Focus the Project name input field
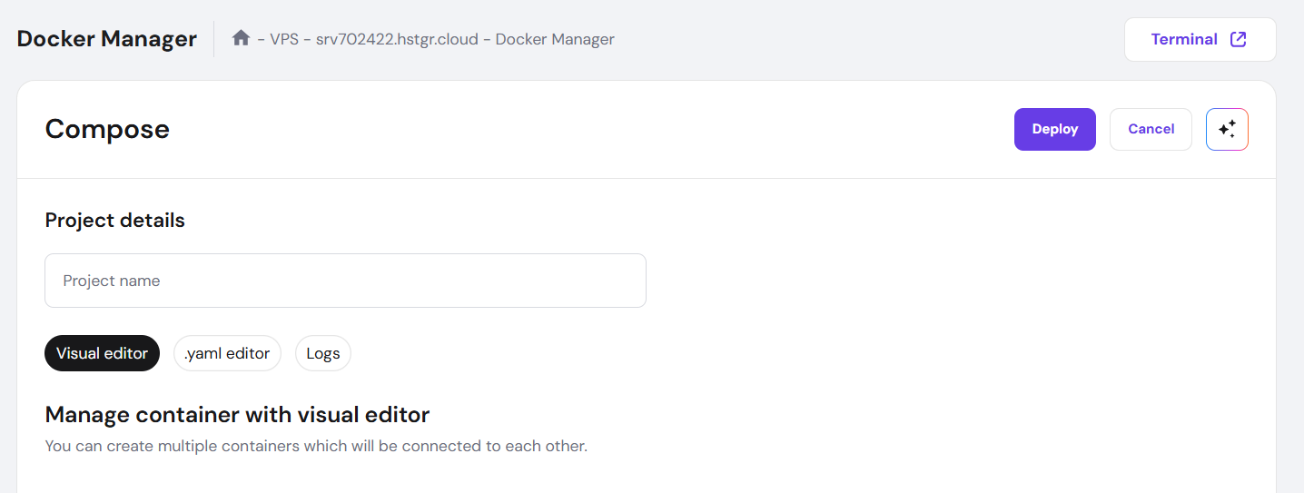Viewport: 1304px width, 493px height. [345, 281]
